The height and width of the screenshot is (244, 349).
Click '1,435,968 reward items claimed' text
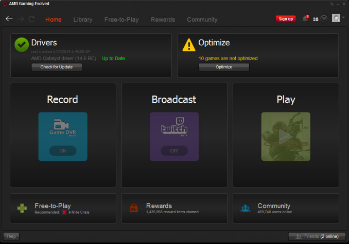click(172, 212)
